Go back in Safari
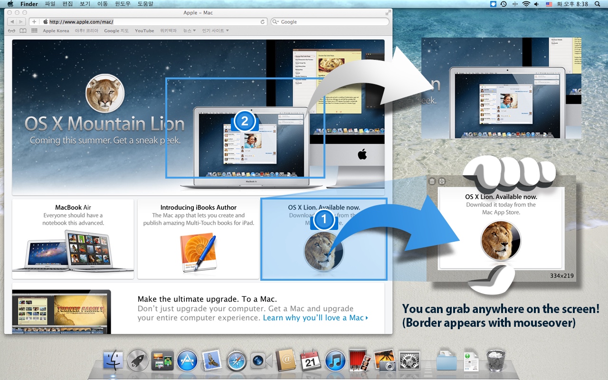The width and height of the screenshot is (608, 380). 11,22
